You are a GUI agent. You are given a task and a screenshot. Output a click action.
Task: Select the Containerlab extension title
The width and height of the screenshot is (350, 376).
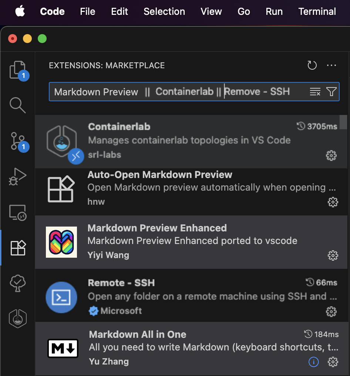[x=119, y=126]
